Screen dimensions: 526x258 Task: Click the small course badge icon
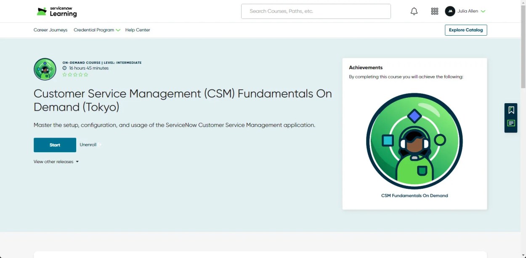(45, 69)
